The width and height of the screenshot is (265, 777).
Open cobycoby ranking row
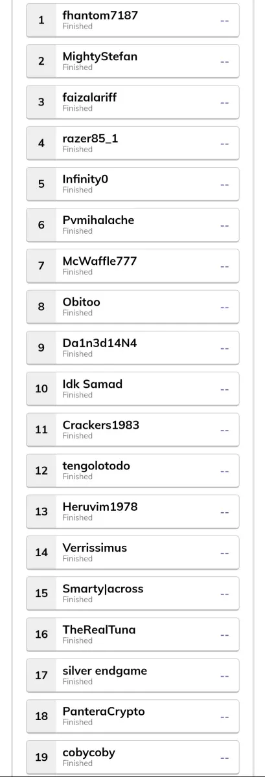(133, 757)
